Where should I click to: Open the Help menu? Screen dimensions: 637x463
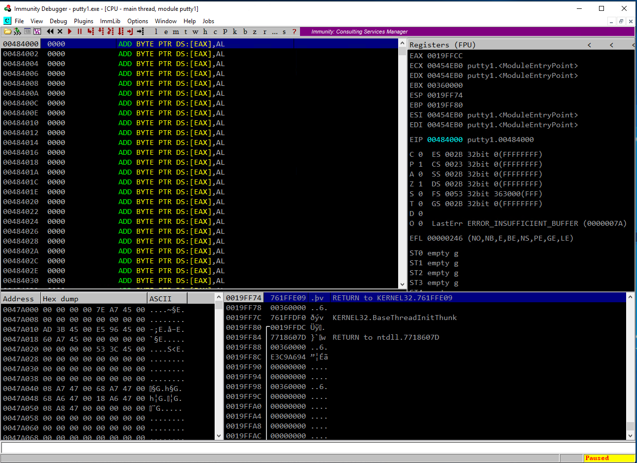pyautogui.click(x=189, y=21)
